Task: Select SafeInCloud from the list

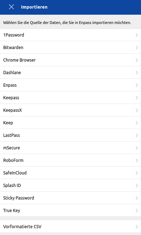Action: tap(71, 173)
